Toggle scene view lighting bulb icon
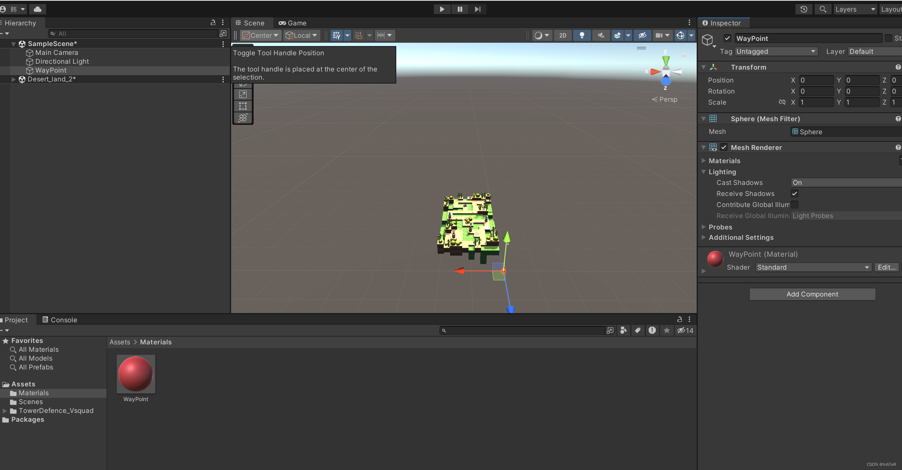 coord(582,35)
